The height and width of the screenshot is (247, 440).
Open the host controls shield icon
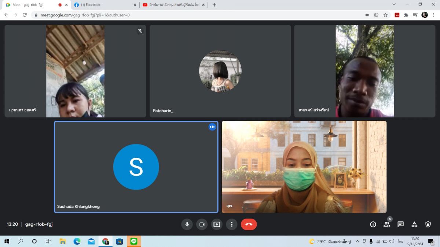point(428,224)
